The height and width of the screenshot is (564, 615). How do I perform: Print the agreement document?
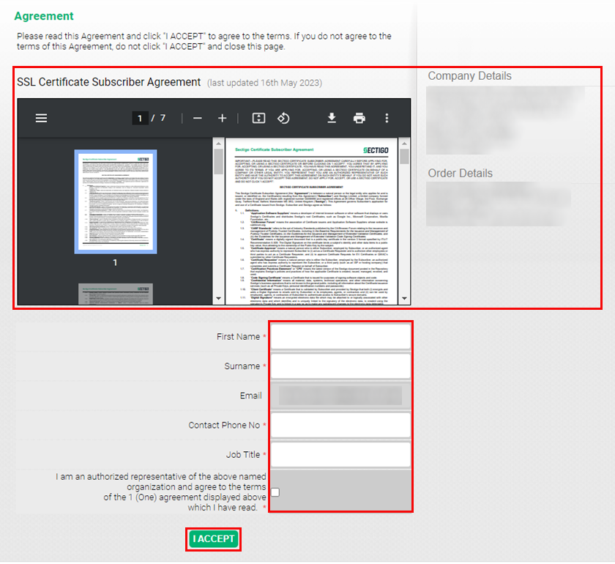359,118
